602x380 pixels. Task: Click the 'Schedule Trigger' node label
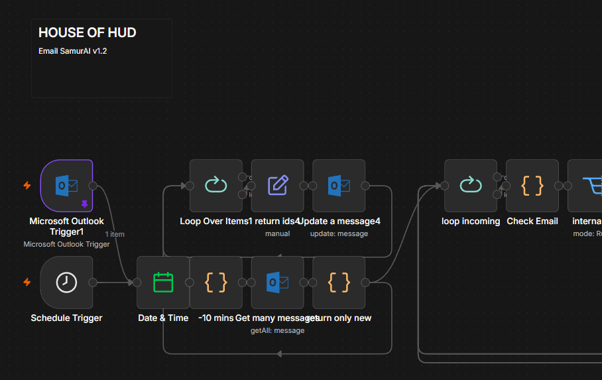(66, 318)
